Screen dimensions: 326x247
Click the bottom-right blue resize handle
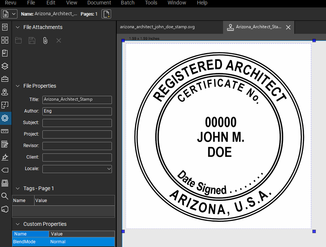(x=314, y=231)
